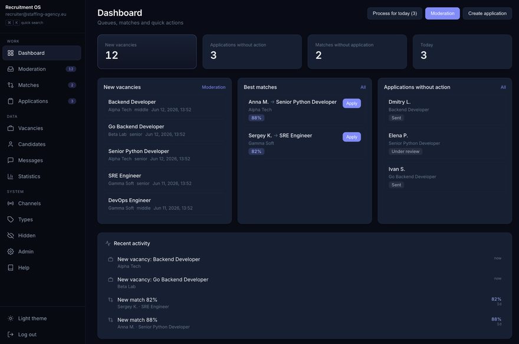The height and width of the screenshot is (344, 519).
Task: Click the Moderation count badge 12 in sidebar
Action: (71, 69)
